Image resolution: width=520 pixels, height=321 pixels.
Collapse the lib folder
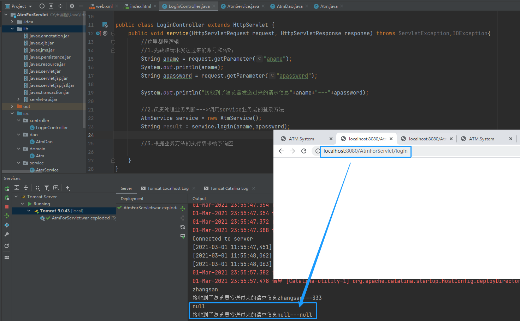(x=12, y=29)
